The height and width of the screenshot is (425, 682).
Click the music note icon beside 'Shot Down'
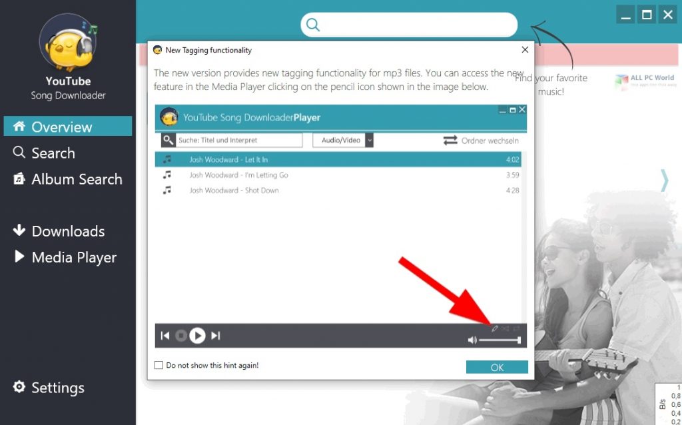[167, 190]
